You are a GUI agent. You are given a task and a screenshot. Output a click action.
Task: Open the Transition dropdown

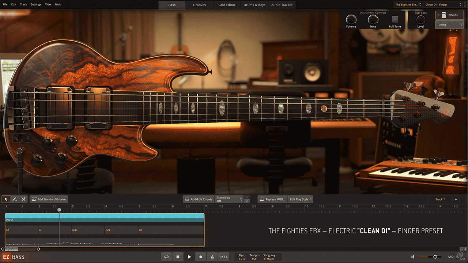(x=229, y=199)
